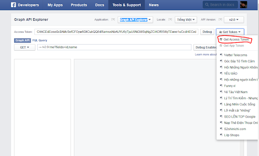259x156 pixels.
Task: Click the Debug button
Action: (207, 32)
